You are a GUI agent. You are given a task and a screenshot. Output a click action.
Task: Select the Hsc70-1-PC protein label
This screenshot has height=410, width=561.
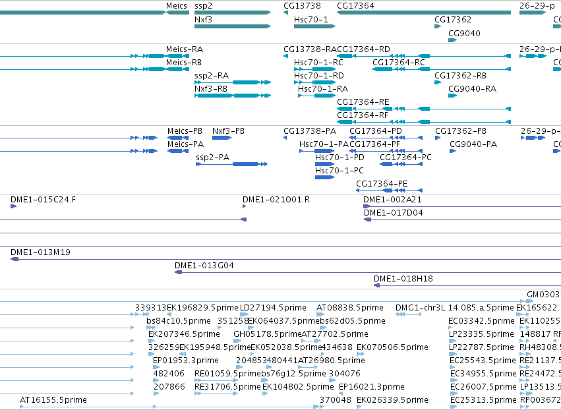pos(340,171)
